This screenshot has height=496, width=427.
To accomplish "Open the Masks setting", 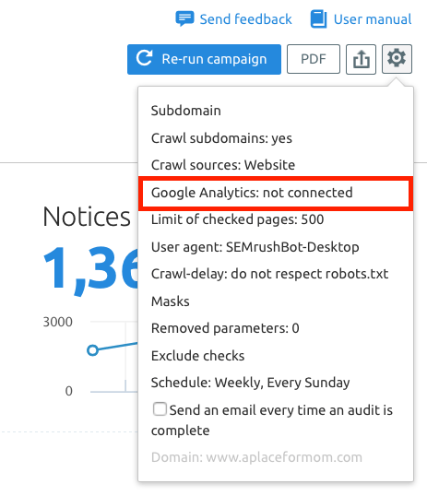I will (171, 301).
